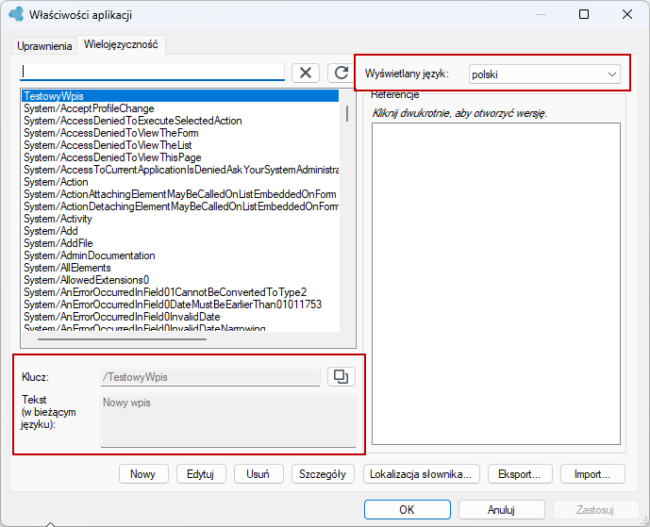This screenshot has height=527, width=650.
Task: Maximize the Właściwości aplikacji window
Action: coord(584,14)
